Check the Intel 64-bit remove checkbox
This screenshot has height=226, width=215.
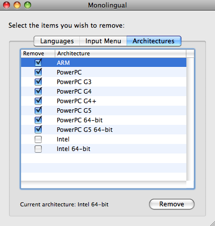click(38, 149)
